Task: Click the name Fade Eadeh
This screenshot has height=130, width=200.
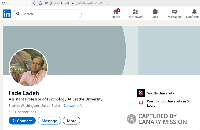Action: coord(24,93)
